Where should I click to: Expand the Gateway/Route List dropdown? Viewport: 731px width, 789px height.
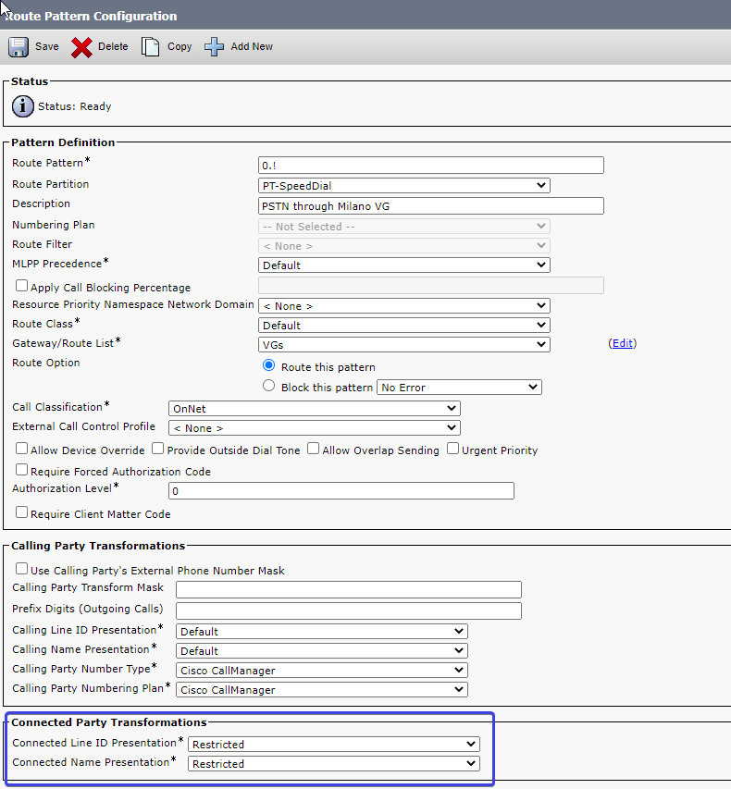pos(403,345)
